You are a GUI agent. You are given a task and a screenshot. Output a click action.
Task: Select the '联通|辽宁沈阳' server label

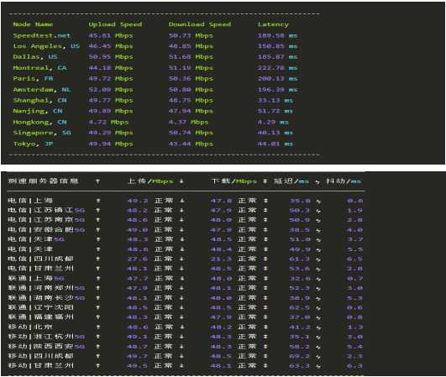click(x=40, y=307)
